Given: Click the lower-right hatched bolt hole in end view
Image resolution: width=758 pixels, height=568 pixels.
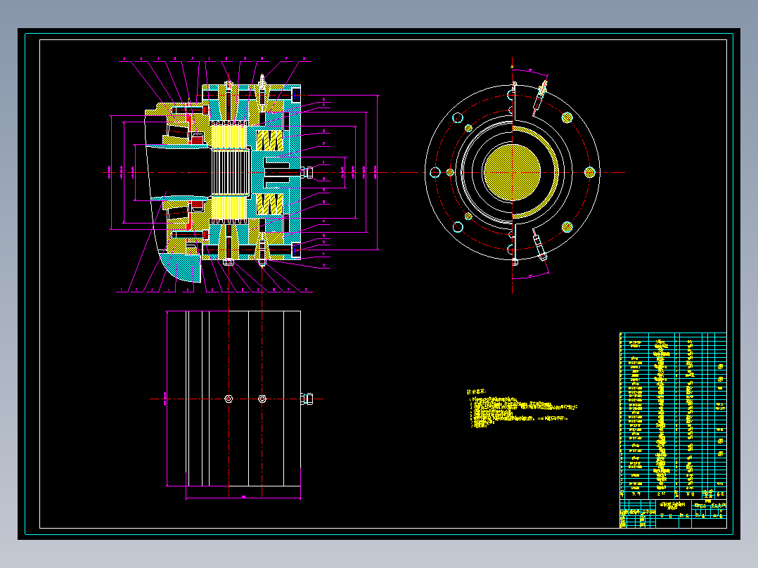Looking at the screenshot, I should coord(567,227).
